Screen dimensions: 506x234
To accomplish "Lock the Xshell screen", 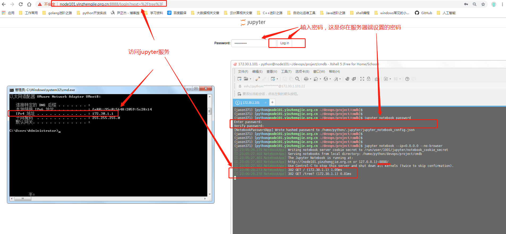I will (369, 79).
